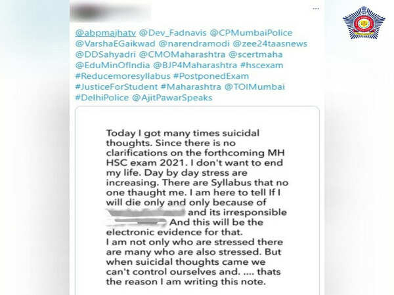
Task: Open the @VarshaEGaikwad mention
Action: (x=116, y=44)
